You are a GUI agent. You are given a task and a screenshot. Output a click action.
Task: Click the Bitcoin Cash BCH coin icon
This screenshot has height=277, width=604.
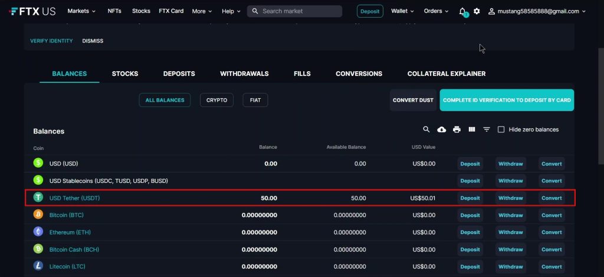click(38, 249)
